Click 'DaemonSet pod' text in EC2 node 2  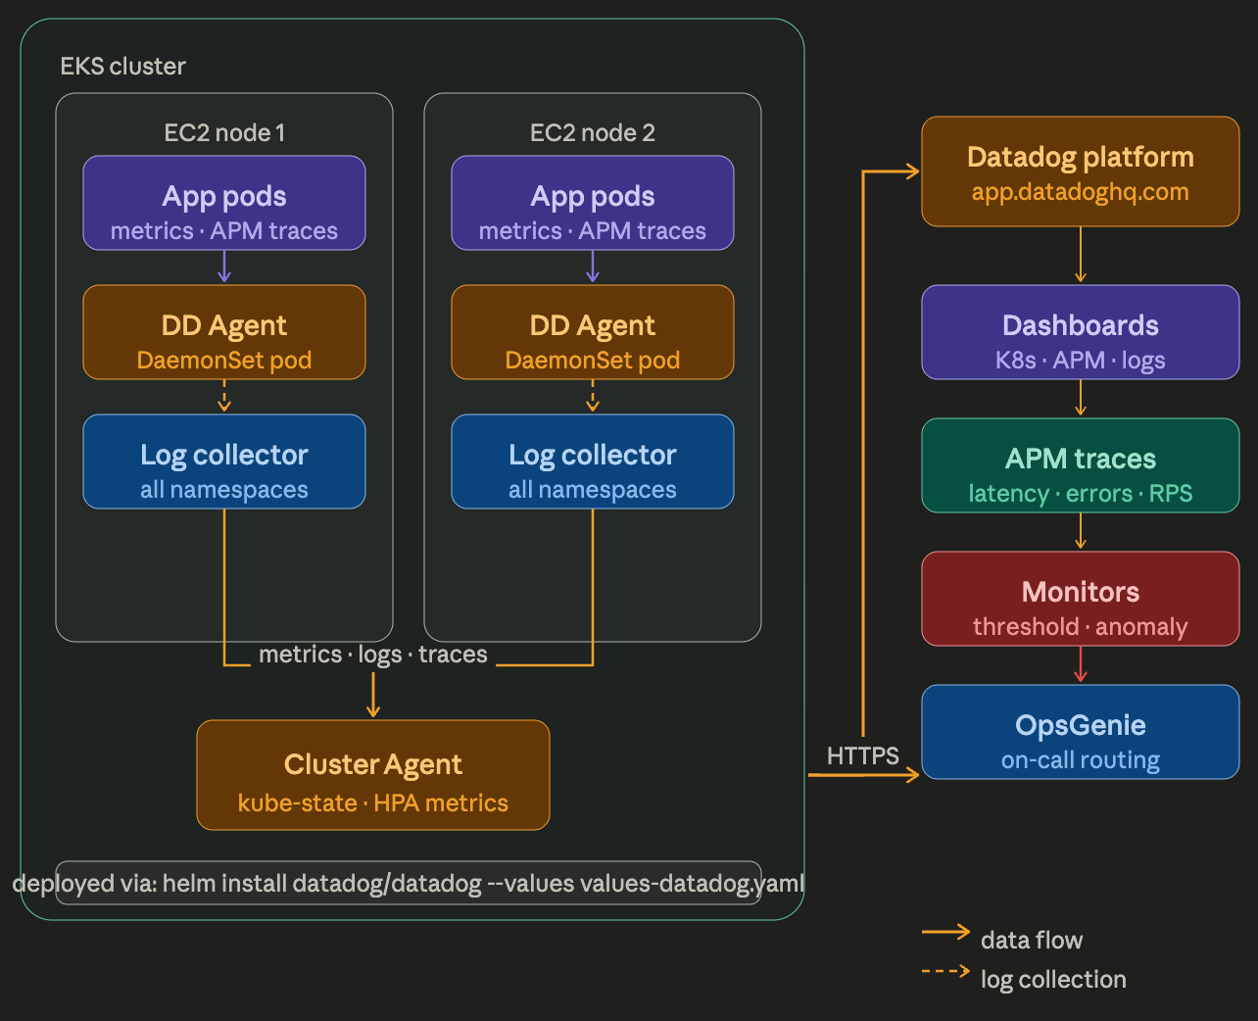click(x=593, y=361)
